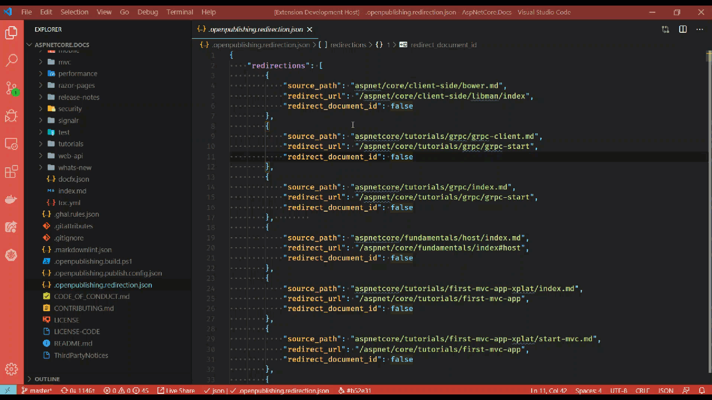Viewport: 712px width, 400px height.
Task: Close the .openpublishing.redirection.json tab
Action: coord(310,29)
